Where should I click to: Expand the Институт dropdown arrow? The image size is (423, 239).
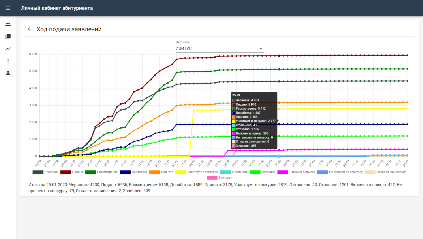pyautogui.click(x=261, y=49)
